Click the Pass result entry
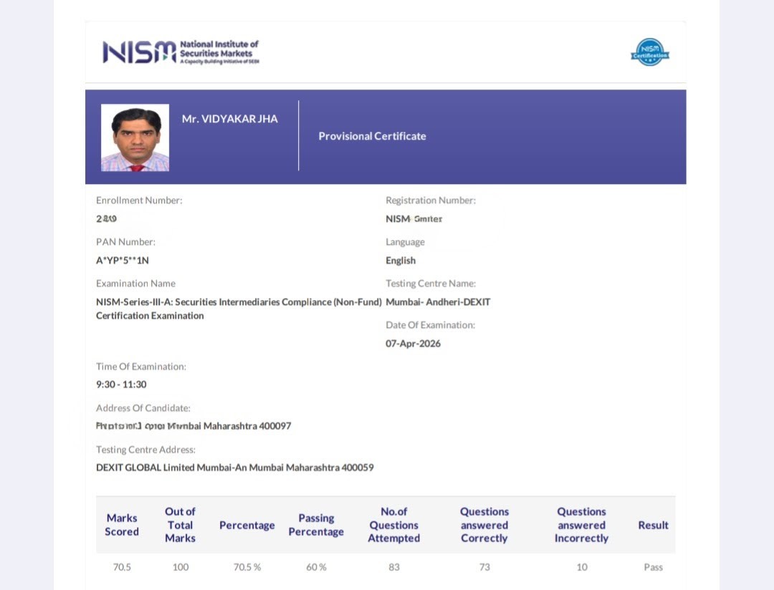Image resolution: width=774 pixels, height=590 pixels. [x=653, y=566]
